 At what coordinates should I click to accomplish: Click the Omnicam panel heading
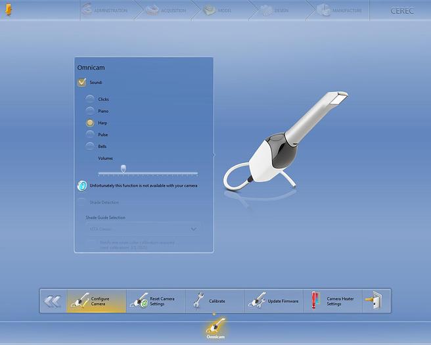coord(91,67)
